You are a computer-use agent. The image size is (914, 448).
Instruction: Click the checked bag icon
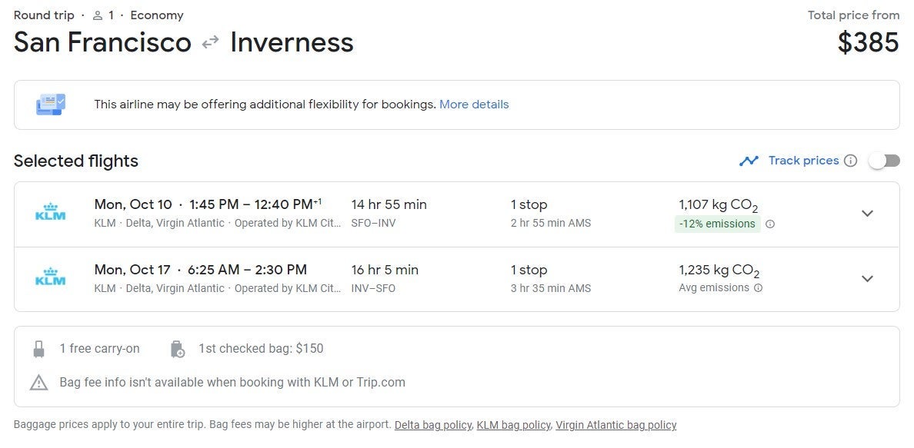tap(177, 349)
